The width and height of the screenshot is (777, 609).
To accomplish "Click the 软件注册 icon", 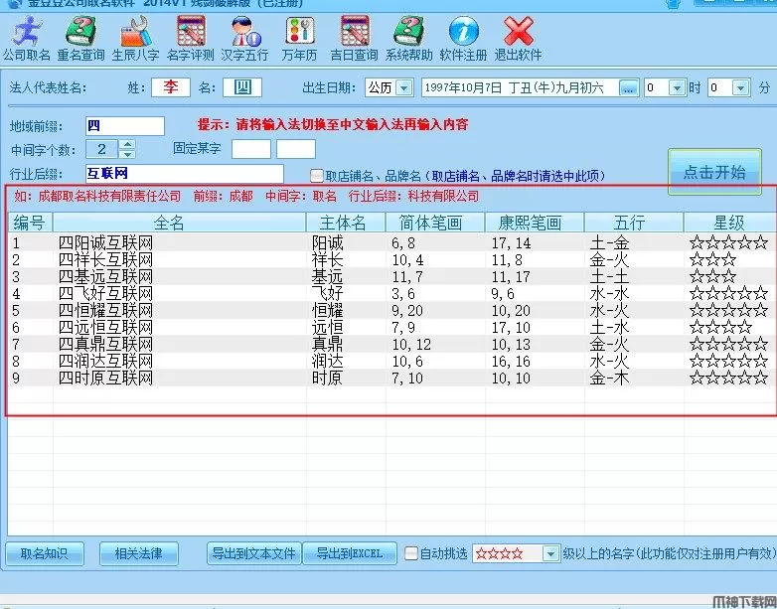I will [463, 39].
